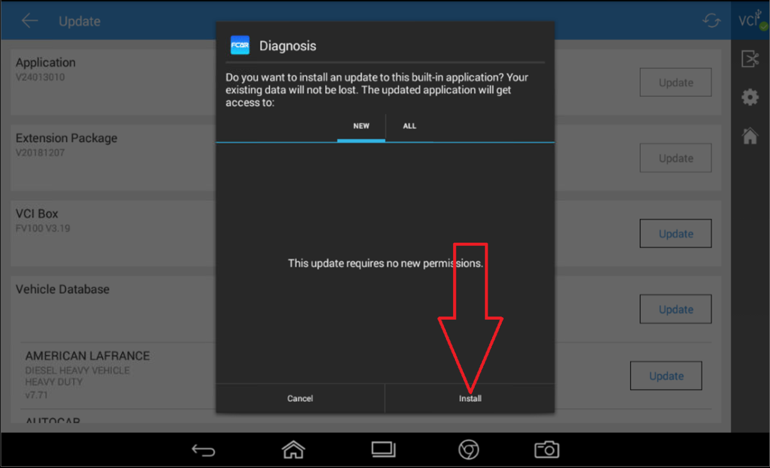Click Install to confirm the update
The width and height of the screenshot is (770, 468).
pos(470,399)
